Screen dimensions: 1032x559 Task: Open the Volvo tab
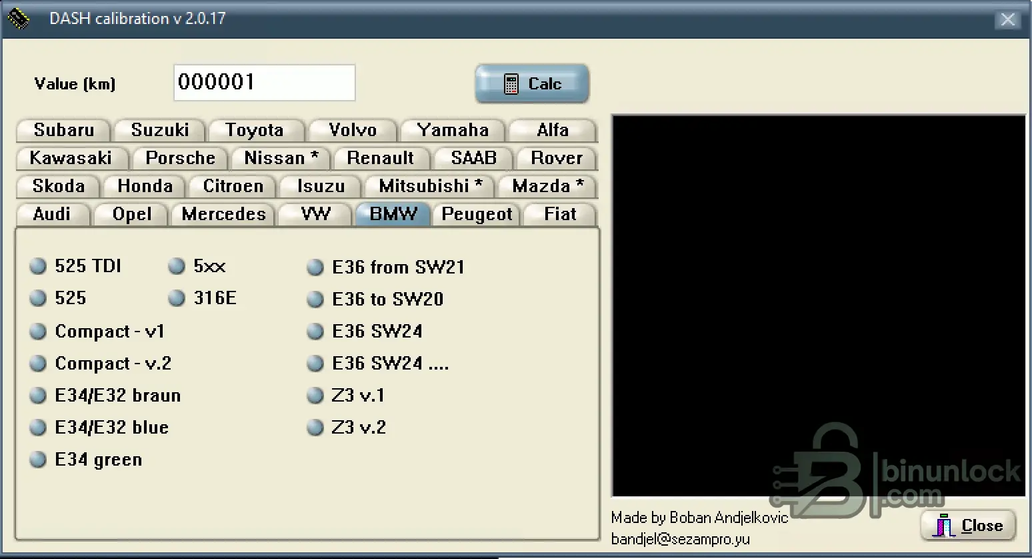click(353, 130)
